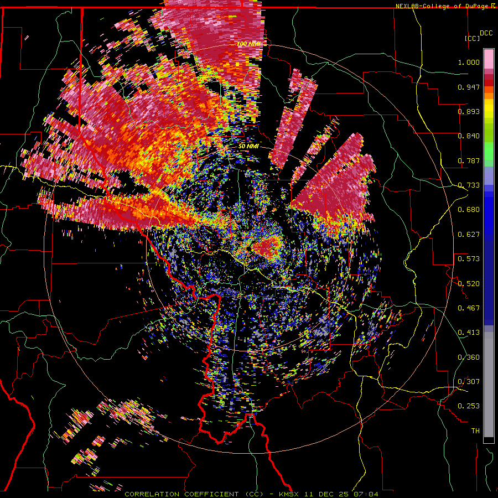498x498 pixels.
Task: Click the 0.360 color scale value
Action: tap(469, 357)
